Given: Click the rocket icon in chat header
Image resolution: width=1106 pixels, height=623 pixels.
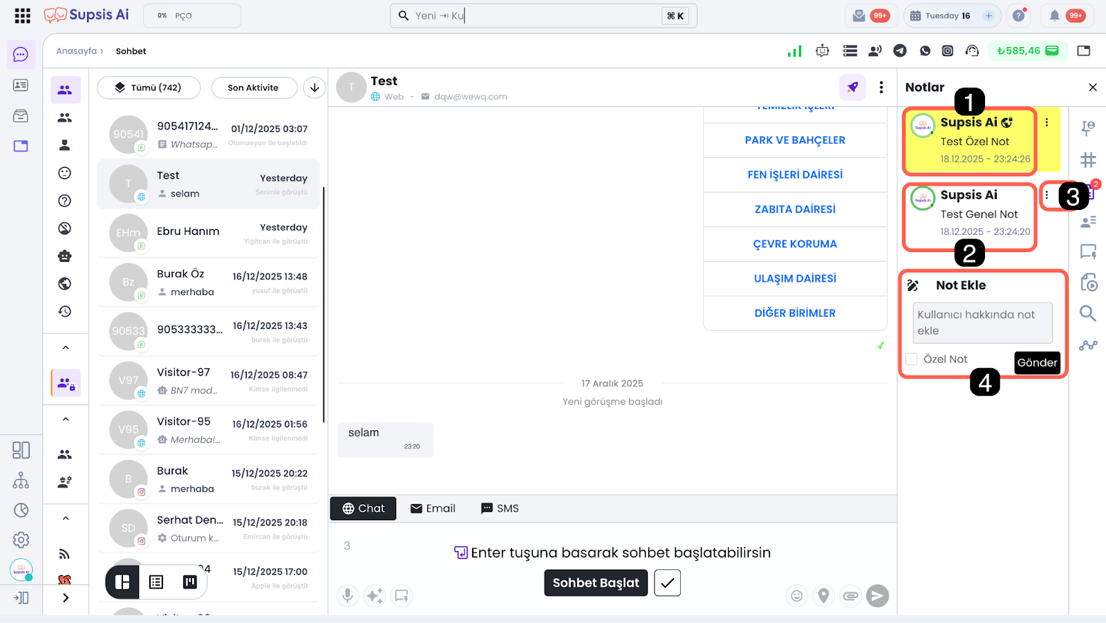Looking at the screenshot, I should coord(852,87).
